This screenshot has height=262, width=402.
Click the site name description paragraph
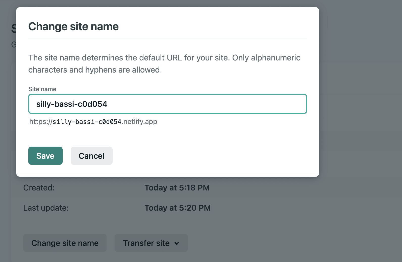[x=164, y=64]
